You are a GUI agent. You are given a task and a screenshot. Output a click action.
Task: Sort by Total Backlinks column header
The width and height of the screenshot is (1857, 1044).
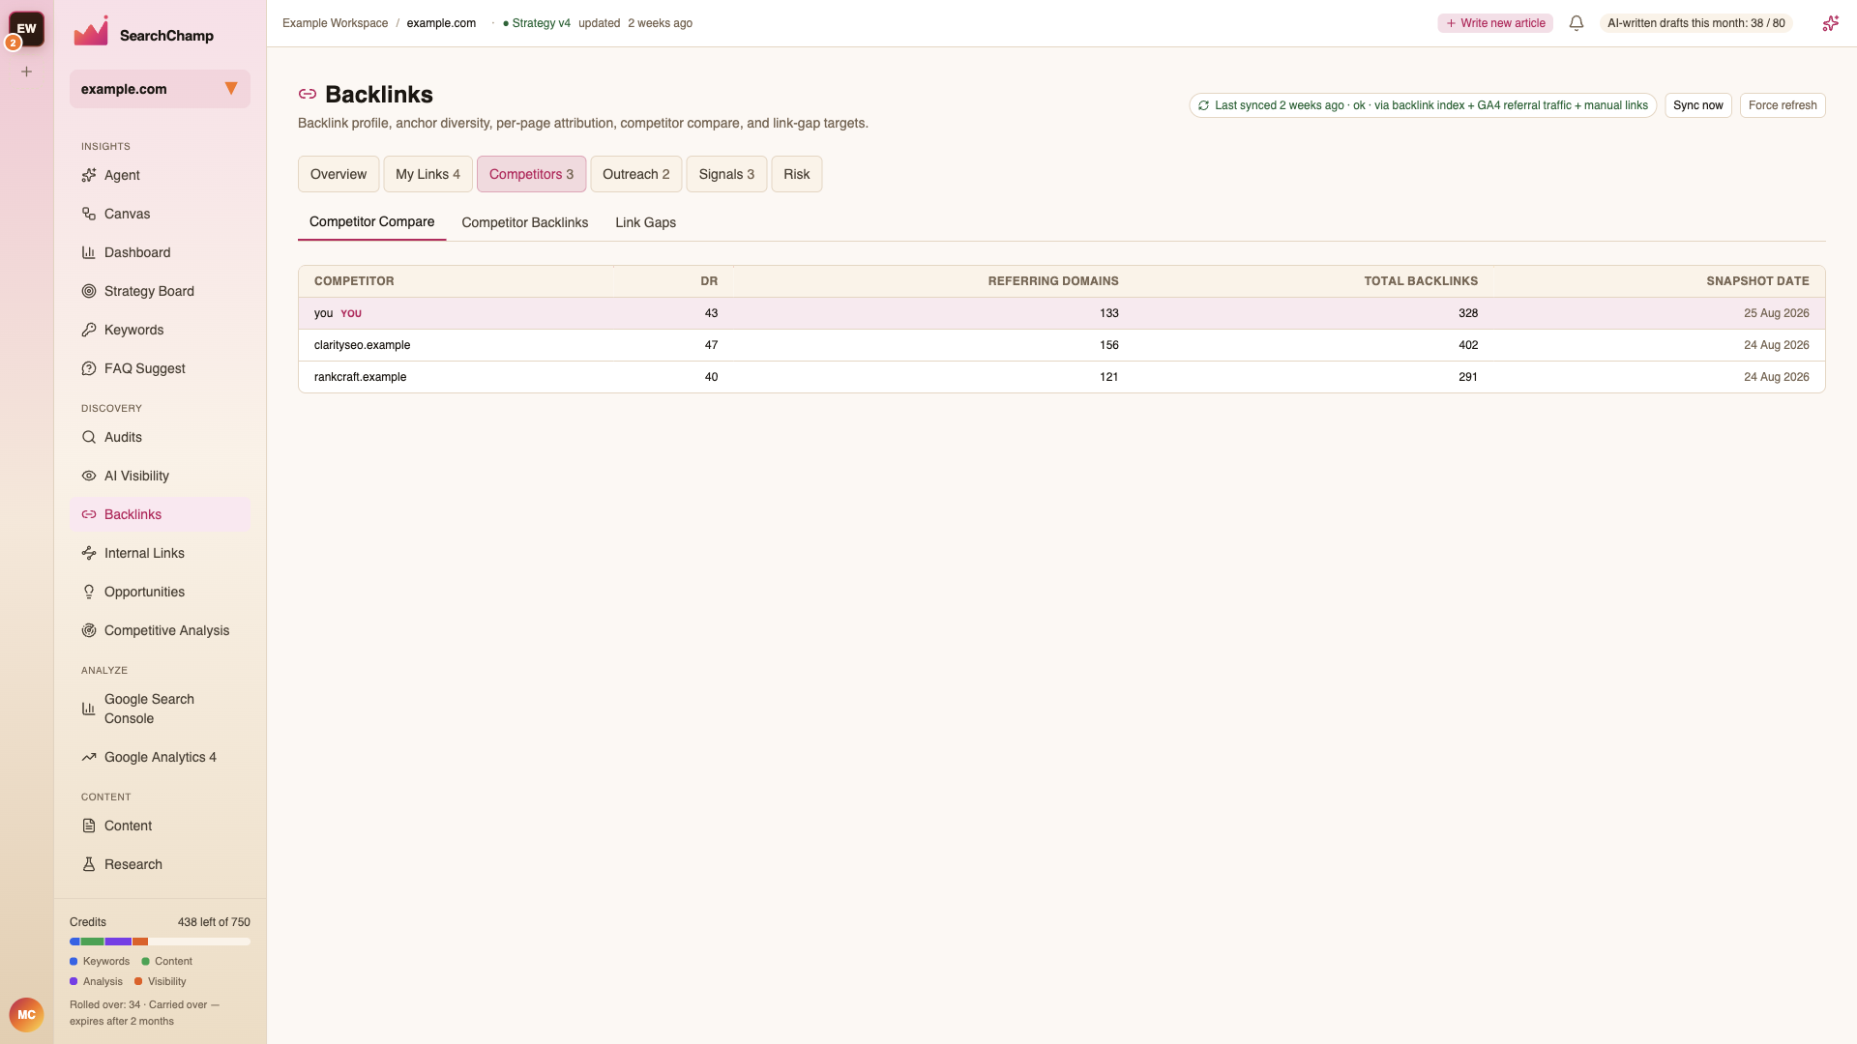point(1421,281)
